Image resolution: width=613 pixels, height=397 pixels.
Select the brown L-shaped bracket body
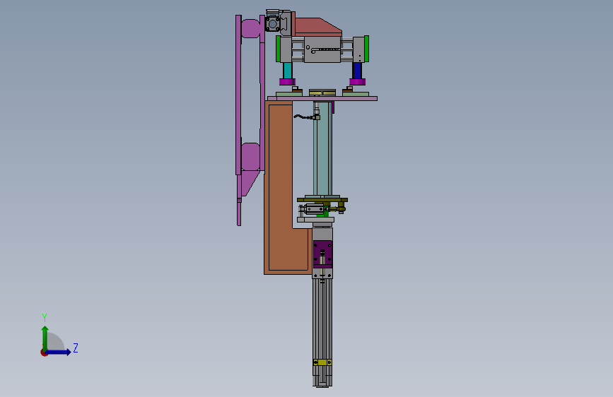click(x=280, y=188)
